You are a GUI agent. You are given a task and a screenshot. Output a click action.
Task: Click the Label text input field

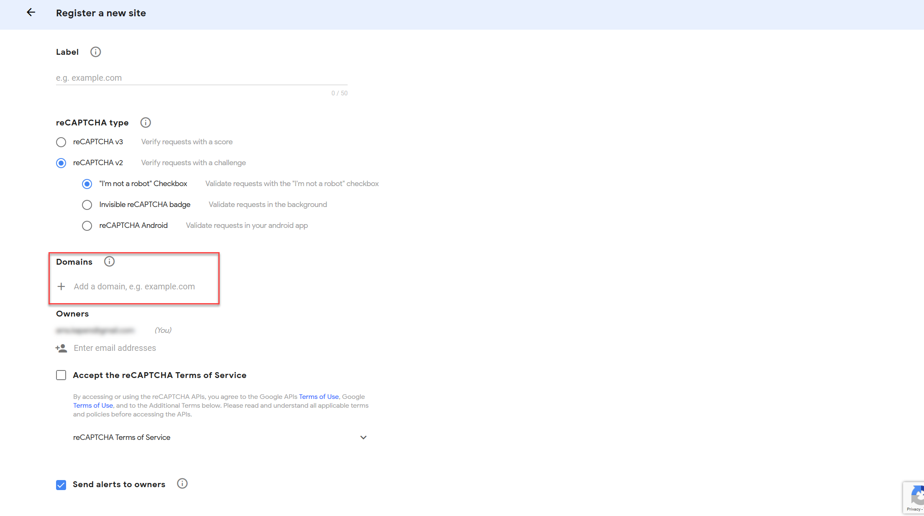(202, 78)
